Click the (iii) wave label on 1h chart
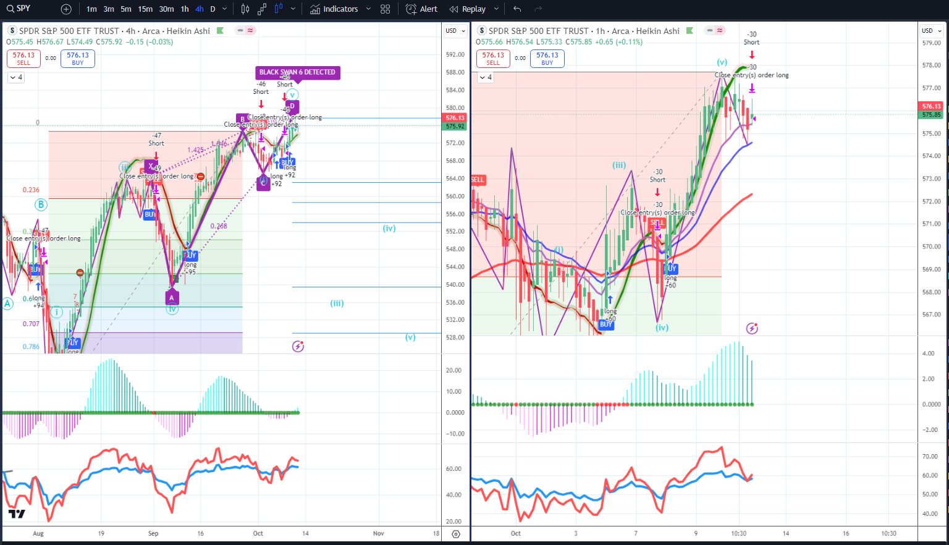The width and height of the screenshot is (949, 545). pyautogui.click(x=619, y=165)
